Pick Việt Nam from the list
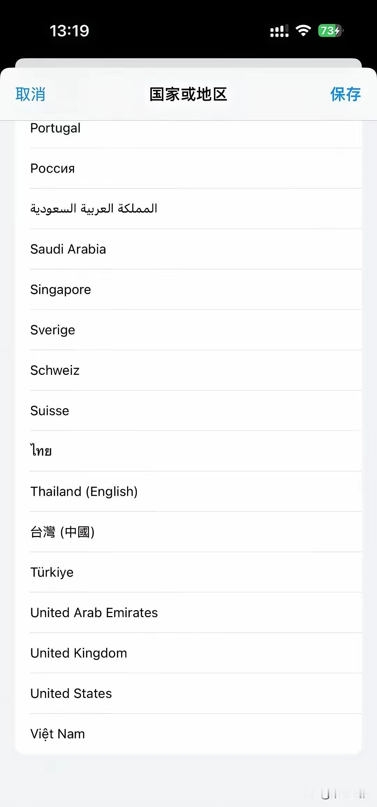This screenshot has height=807, width=377. [x=188, y=734]
